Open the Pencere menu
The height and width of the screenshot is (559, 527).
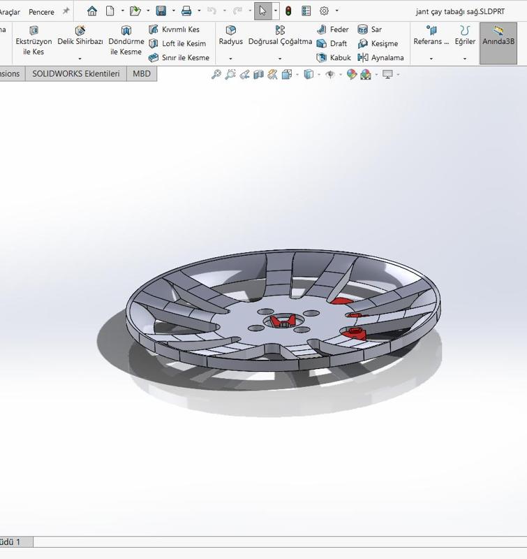(x=41, y=12)
